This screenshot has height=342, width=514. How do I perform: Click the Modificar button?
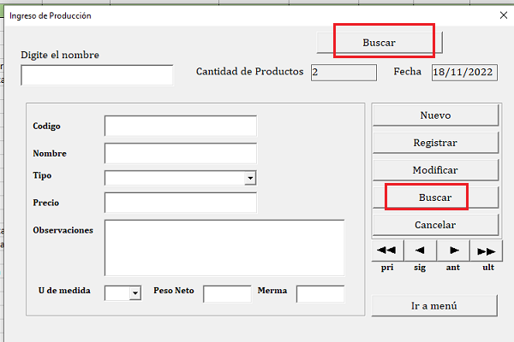coord(435,170)
